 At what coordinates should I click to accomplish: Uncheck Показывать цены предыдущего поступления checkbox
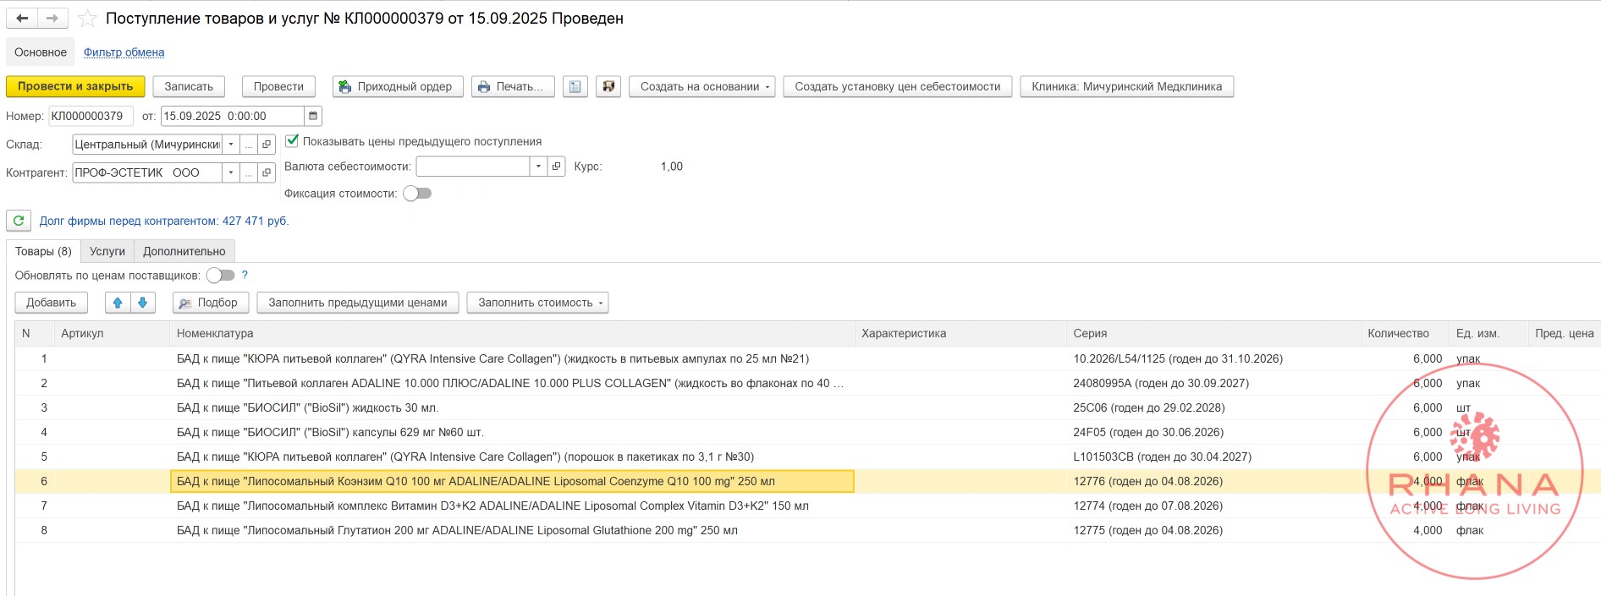[292, 141]
